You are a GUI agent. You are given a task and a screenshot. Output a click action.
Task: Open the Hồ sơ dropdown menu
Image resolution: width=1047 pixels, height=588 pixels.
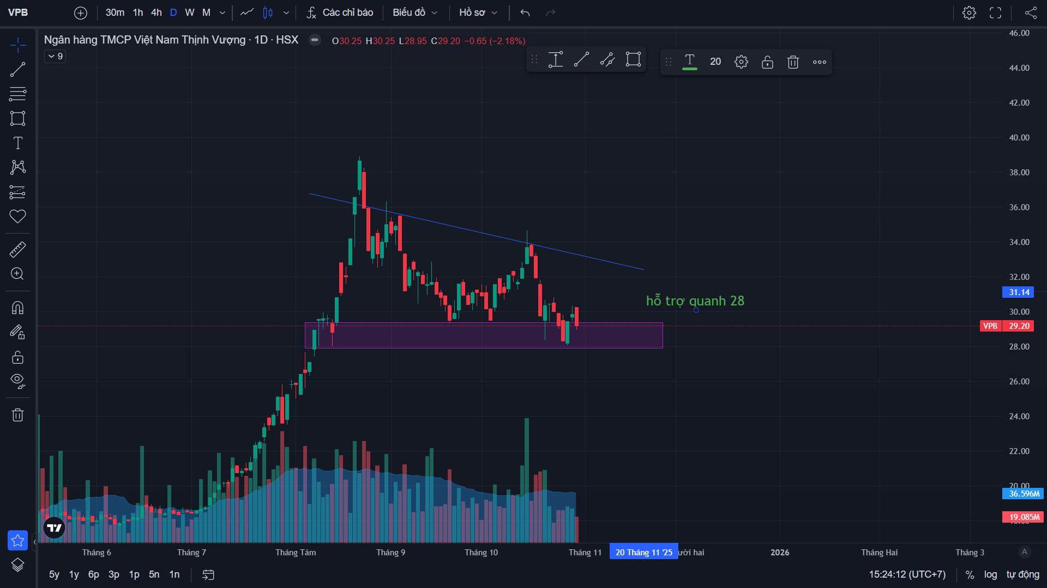point(478,13)
